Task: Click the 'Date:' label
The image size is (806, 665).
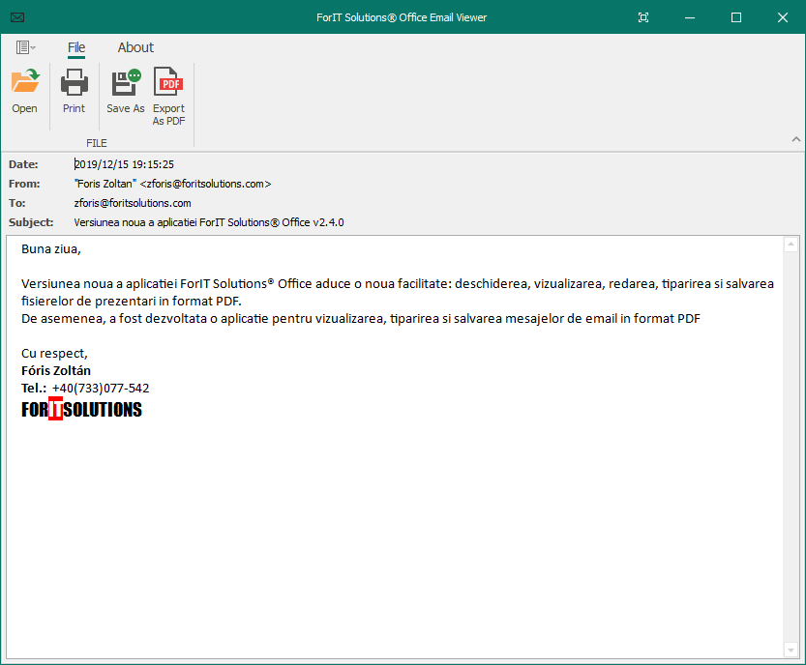Action: (23, 164)
